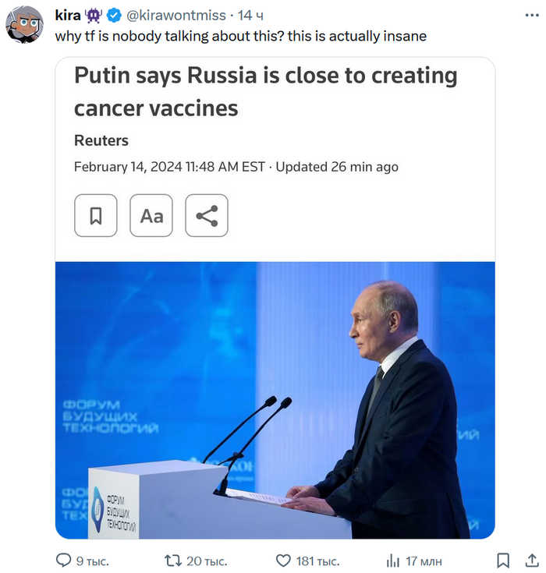The image size is (546, 573).
Task: Click the article share icon button
Action: coord(207,215)
